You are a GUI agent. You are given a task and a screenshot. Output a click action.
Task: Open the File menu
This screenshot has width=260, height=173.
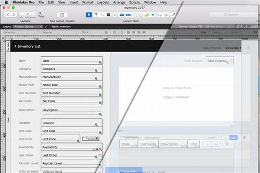point(41,2)
